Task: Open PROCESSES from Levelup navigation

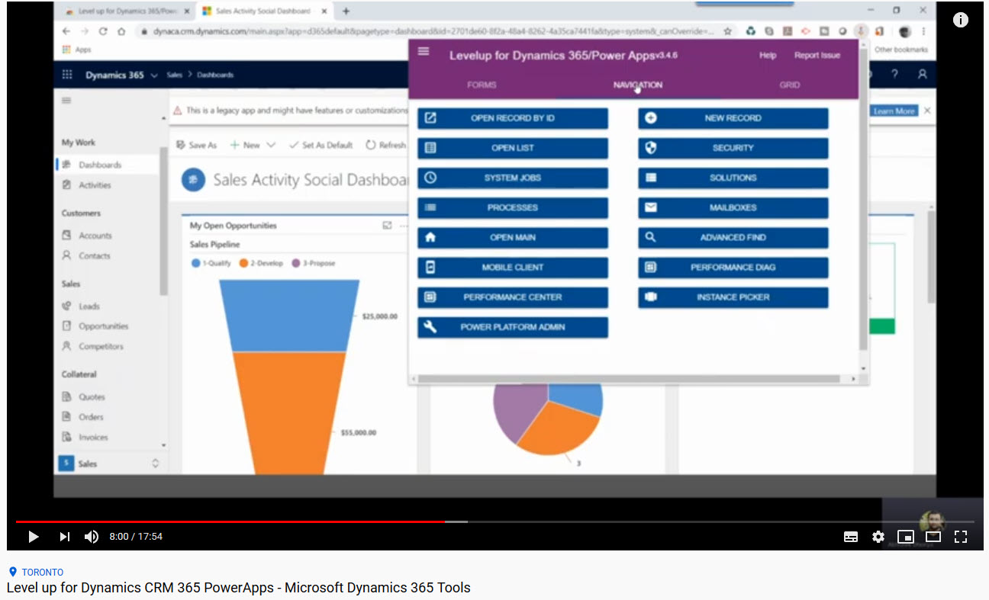Action: tap(513, 207)
